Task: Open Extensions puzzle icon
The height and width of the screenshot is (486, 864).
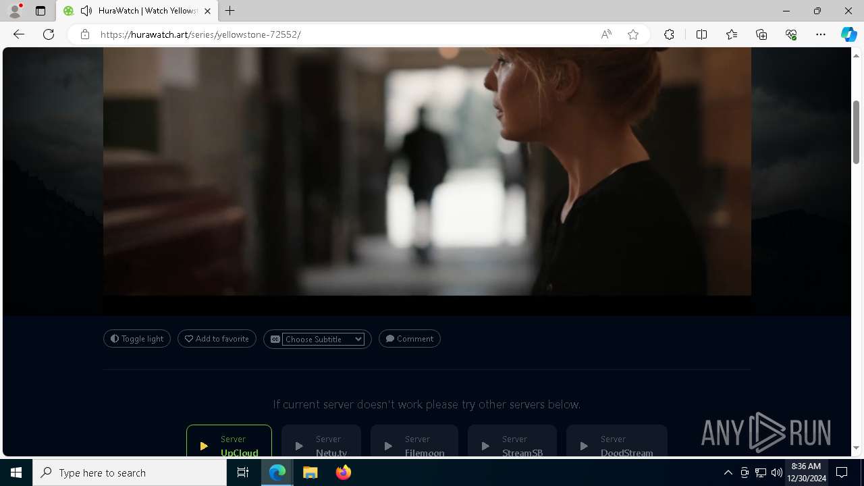Action: pyautogui.click(x=669, y=34)
